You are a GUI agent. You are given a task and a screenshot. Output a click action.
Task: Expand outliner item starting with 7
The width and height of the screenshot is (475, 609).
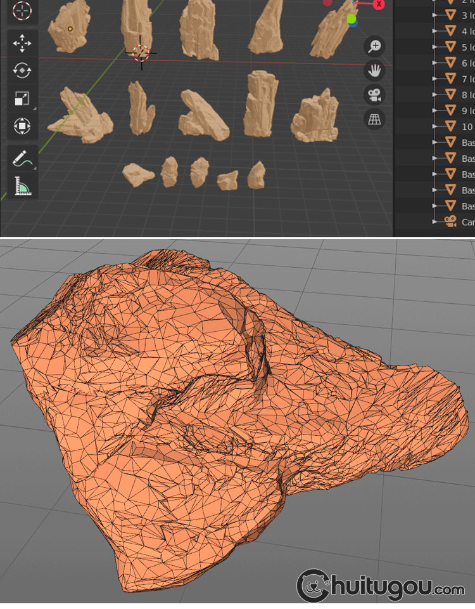434,79
